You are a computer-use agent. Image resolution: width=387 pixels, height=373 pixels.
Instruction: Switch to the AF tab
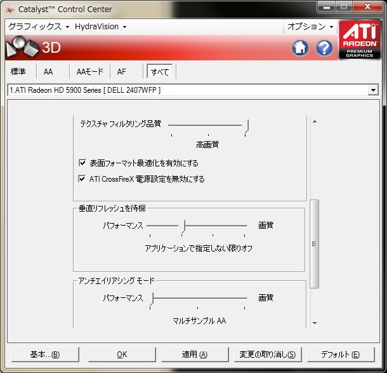tap(122, 72)
